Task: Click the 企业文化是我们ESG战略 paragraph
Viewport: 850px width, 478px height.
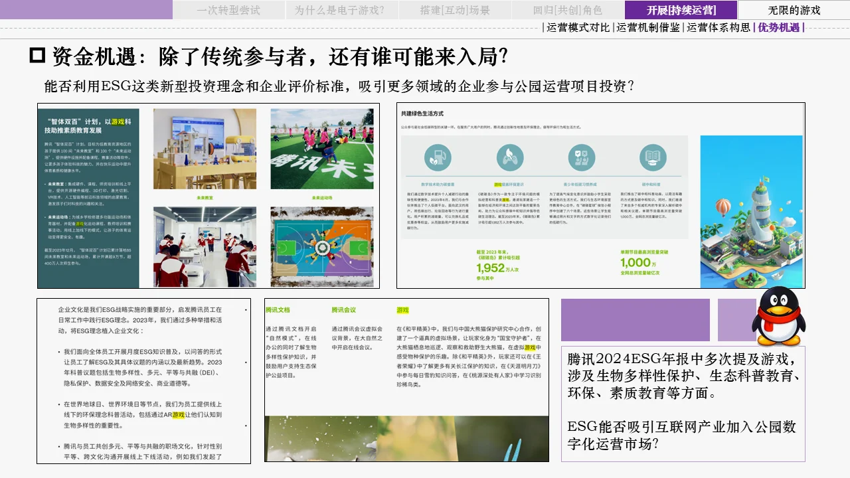Action: click(140, 320)
